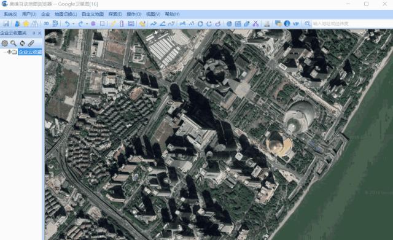Image resolution: width=393 pixels, height=240 pixels.
Task: Toggle the pin button on favorites panel header
Action: [34, 33]
